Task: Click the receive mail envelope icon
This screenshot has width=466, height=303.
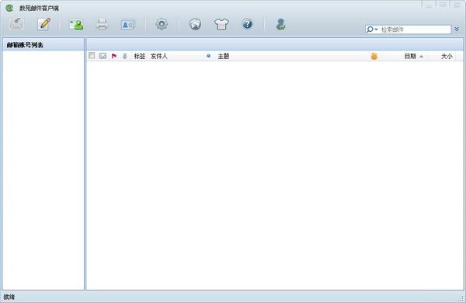Action: tap(16, 24)
